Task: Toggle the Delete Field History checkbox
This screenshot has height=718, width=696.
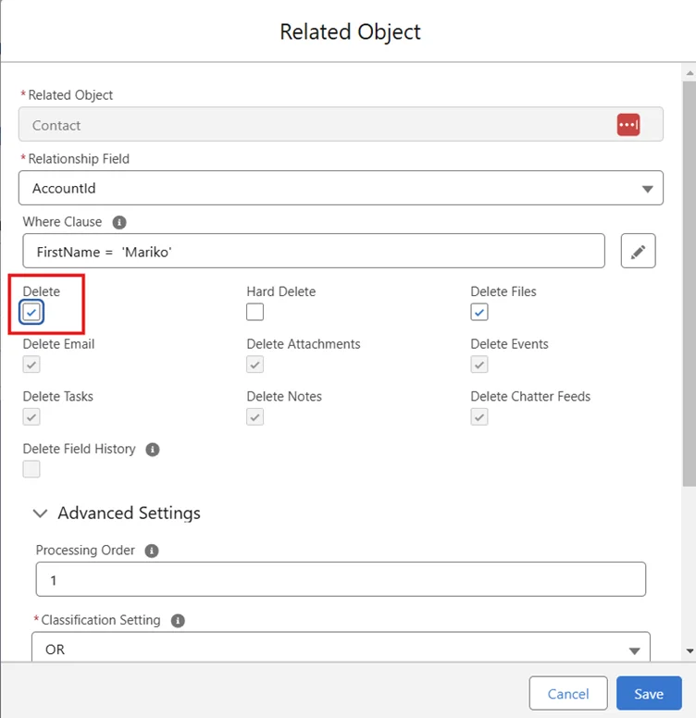Action: click(32, 470)
